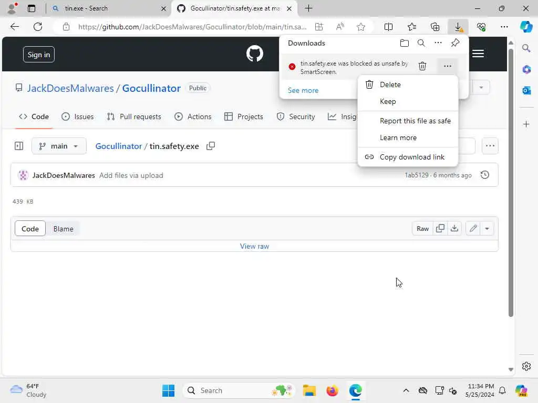Click commit author JackDoesMalwares

(64, 175)
